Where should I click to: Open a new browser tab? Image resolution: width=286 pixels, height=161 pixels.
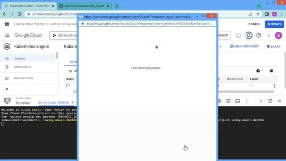tap(117, 6)
